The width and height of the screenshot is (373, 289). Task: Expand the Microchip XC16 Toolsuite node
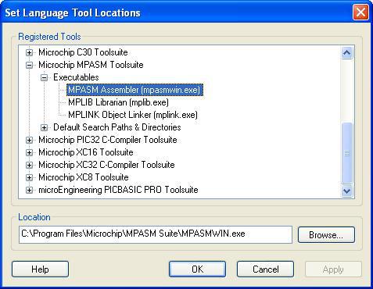tap(29, 152)
